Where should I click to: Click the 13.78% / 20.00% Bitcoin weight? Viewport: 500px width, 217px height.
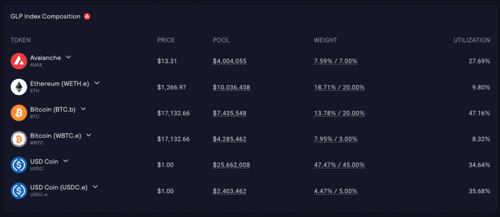(x=339, y=114)
